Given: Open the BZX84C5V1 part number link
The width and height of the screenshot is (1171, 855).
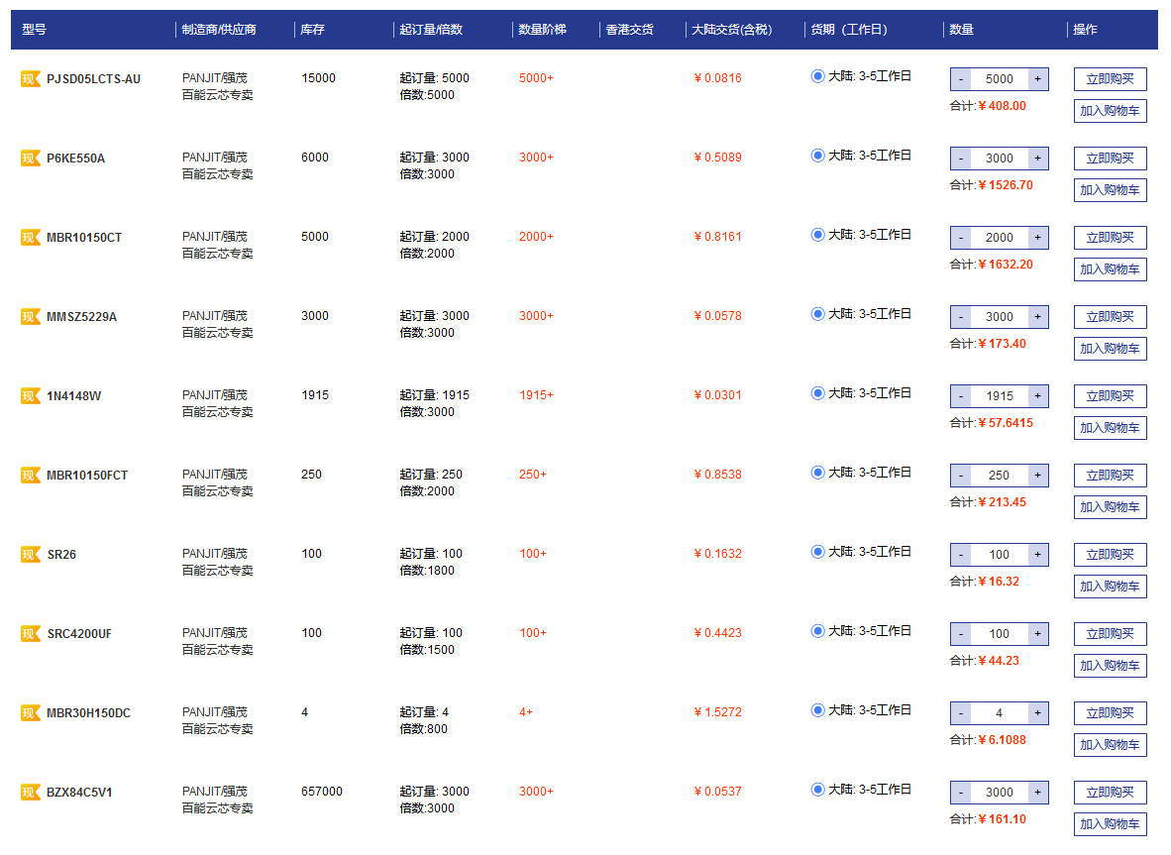Looking at the screenshot, I should pos(79,793).
